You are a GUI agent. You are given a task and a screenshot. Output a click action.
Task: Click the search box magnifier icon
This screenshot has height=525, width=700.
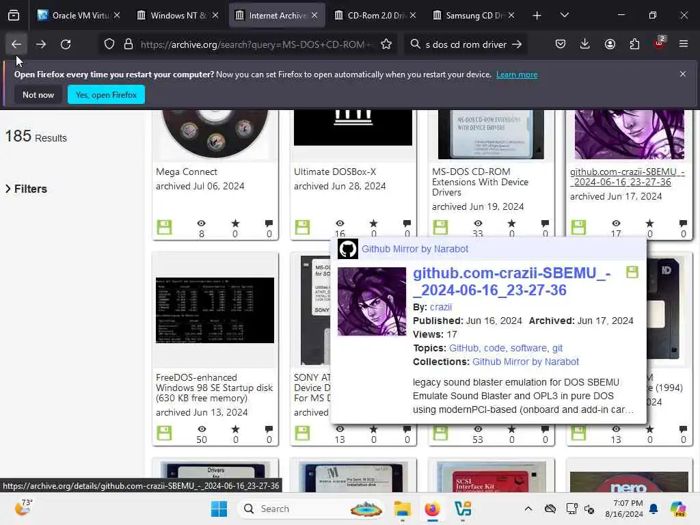click(x=415, y=44)
